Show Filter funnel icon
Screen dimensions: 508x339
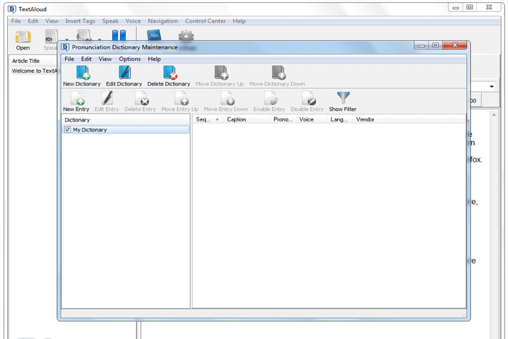[x=343, y=97]
